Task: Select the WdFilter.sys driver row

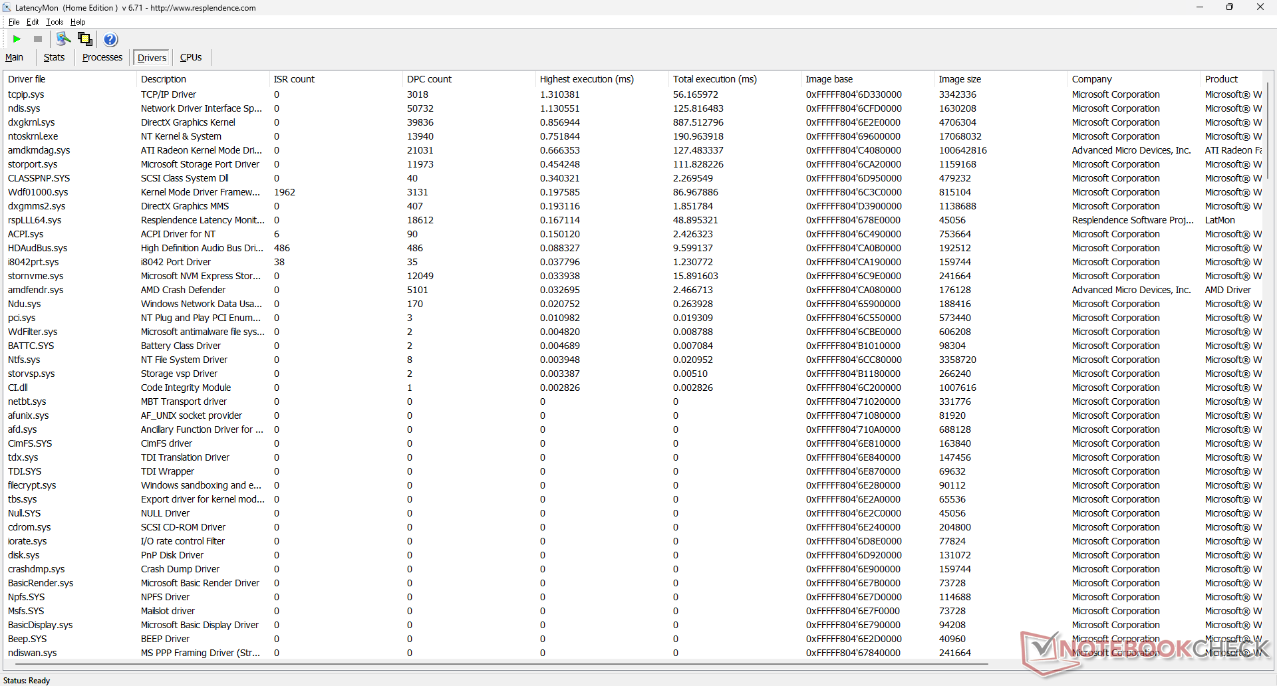Action: [x=634, y=332]
